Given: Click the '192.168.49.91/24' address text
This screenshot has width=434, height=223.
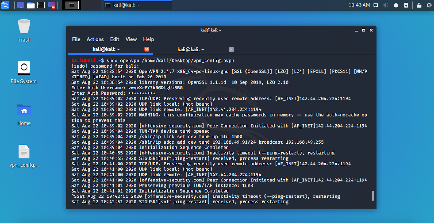Looking at the screenshot, I should [234, 142].
